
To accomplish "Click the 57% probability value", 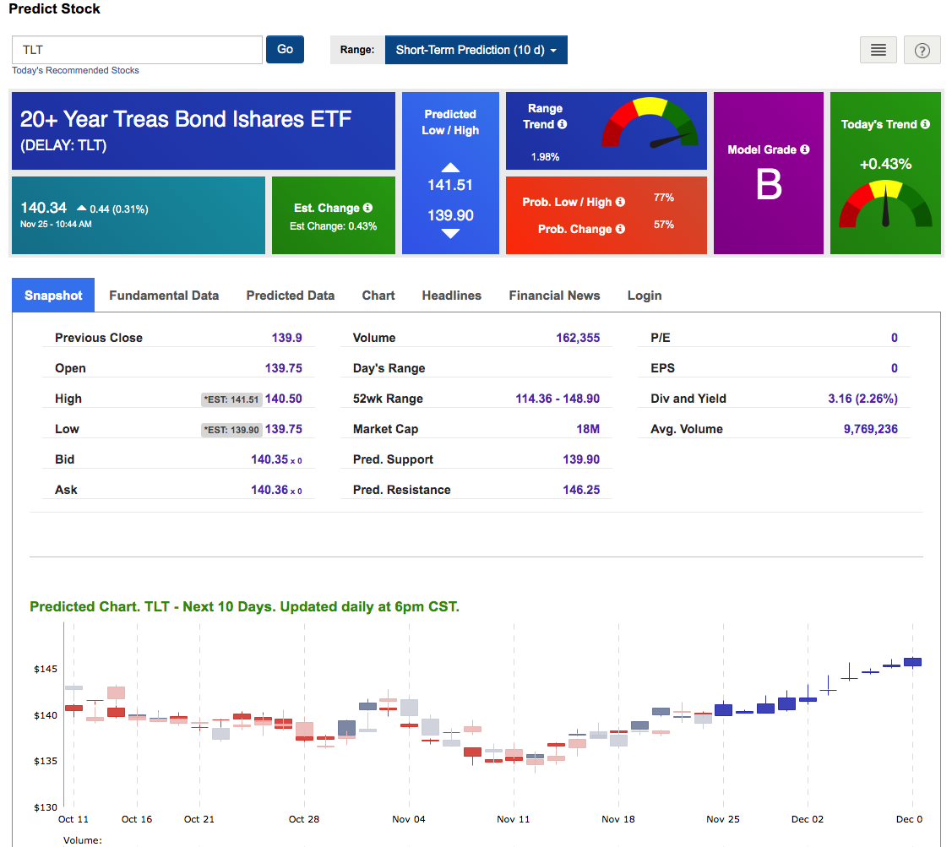I will [664, 225].
